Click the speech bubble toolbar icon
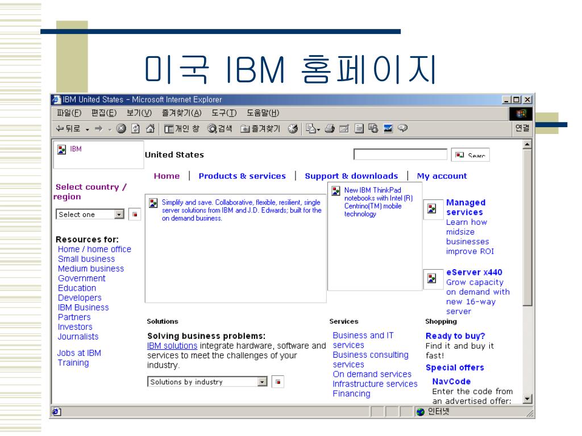The height and width of the screenshot is (436, 582). [402, 129]
